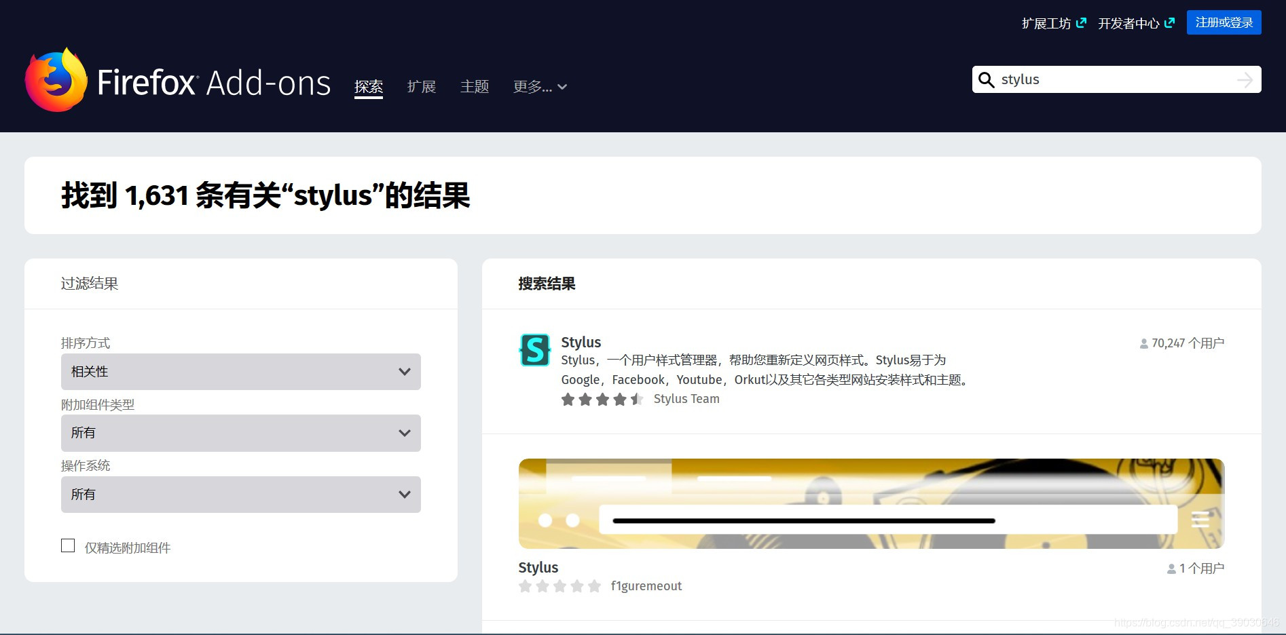
Task: Click the 找到 1,631 条 results heading
Action: click(x=265, y=195)
